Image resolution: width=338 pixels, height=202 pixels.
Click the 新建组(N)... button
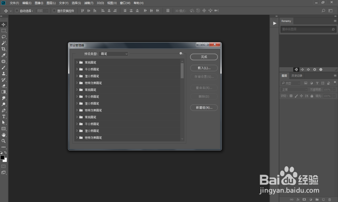pos(204,108)
